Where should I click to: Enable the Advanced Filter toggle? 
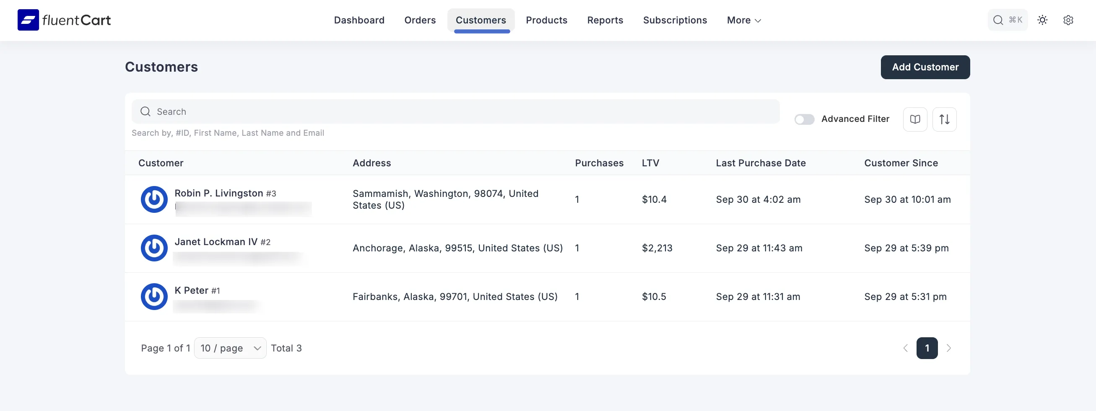click(804, 119)
